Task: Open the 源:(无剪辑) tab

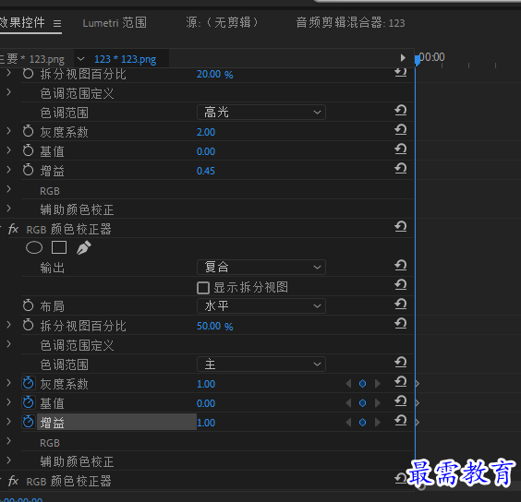Action: click(x=222, y=23)
